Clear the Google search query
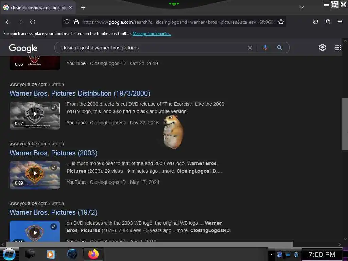The image size is (348, 261). (x=250, y=48)
